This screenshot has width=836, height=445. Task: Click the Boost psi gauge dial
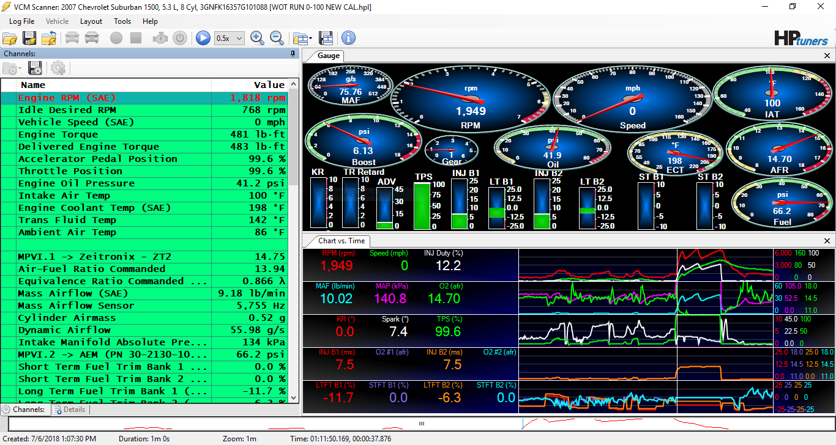[364, 140]
